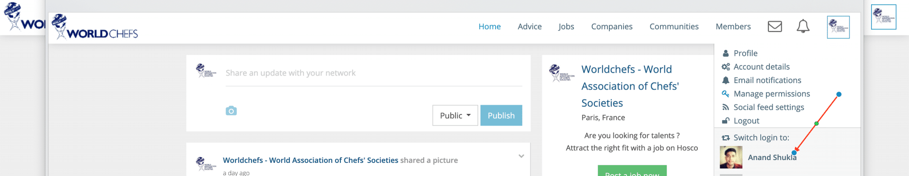Click the small avatar beside the shared post

(x=206, y=164)
